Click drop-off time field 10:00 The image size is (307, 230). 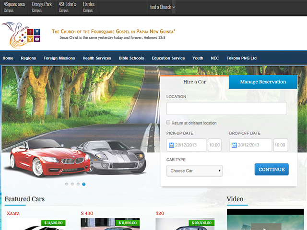click(x=280, y=145)
